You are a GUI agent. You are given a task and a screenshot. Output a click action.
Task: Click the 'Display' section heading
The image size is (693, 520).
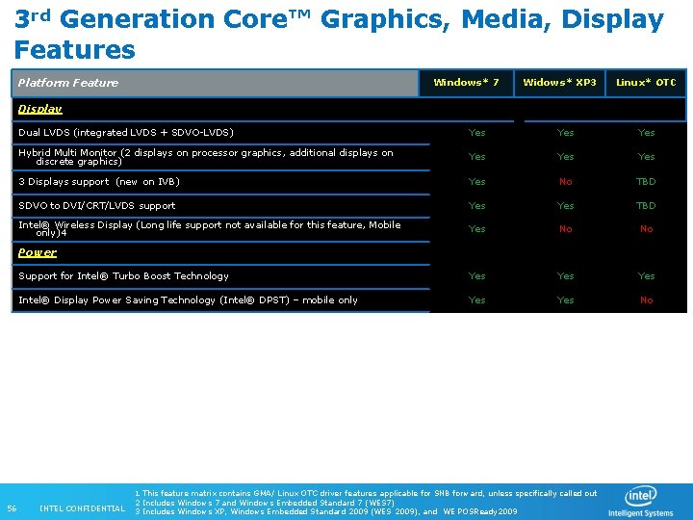[x=39, y=109]
